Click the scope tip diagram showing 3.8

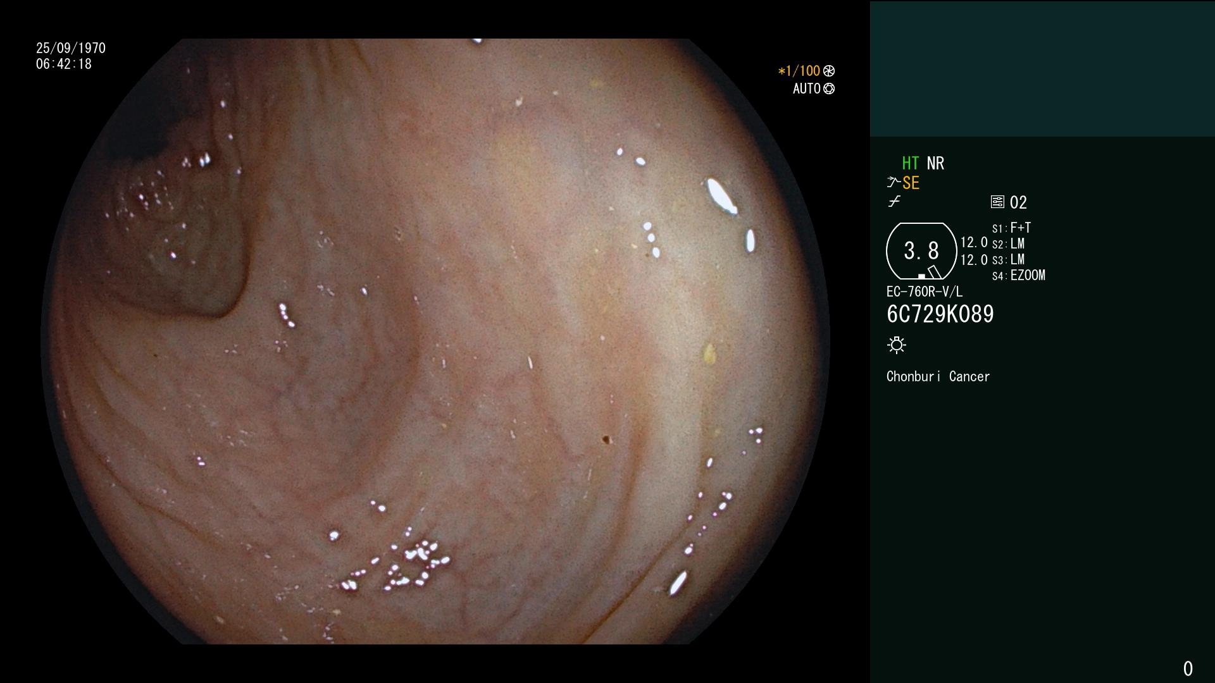[x=921, y=251]
